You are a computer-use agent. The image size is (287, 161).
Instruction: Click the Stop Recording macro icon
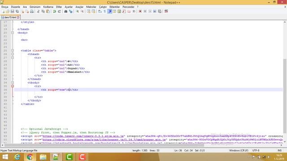(145, 11)
